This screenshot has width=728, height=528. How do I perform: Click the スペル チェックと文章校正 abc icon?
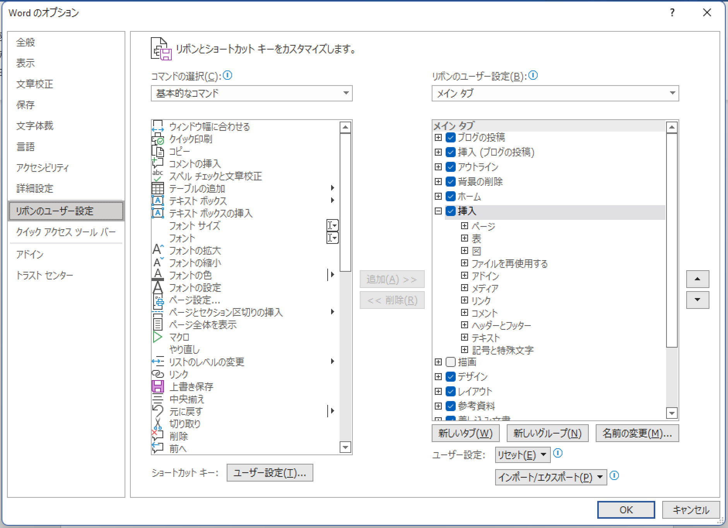157,176
